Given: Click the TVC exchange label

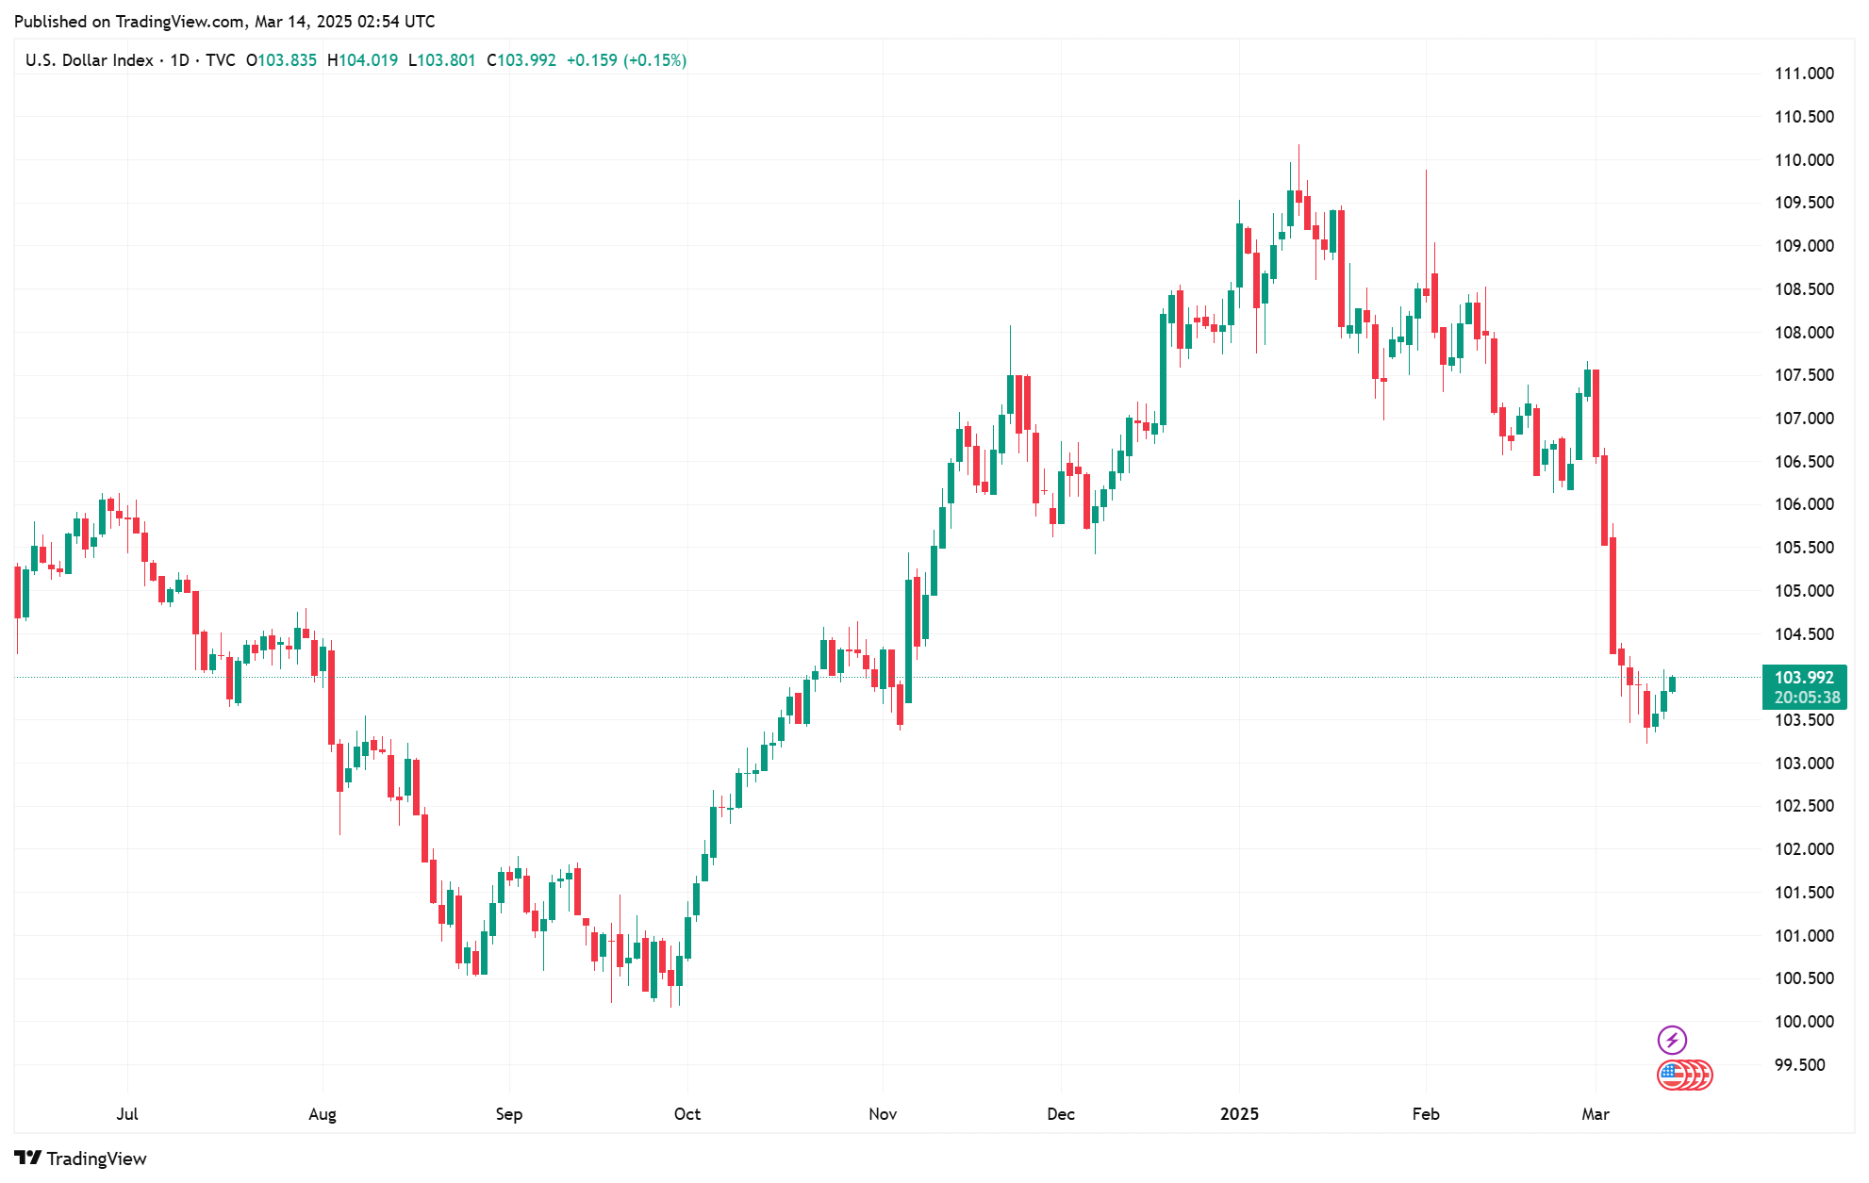Looking at the screenshot, I should pyautogui.click(x=221, y=60).
